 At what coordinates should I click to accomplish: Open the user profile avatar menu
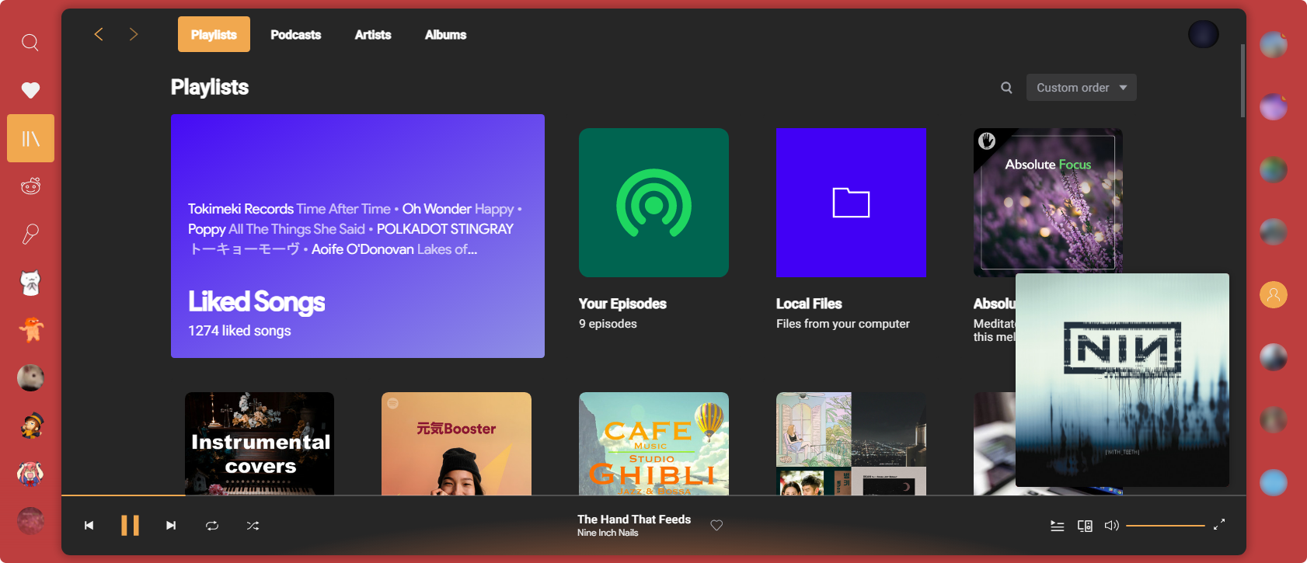pyautogui.click(x=1203, y=34)
